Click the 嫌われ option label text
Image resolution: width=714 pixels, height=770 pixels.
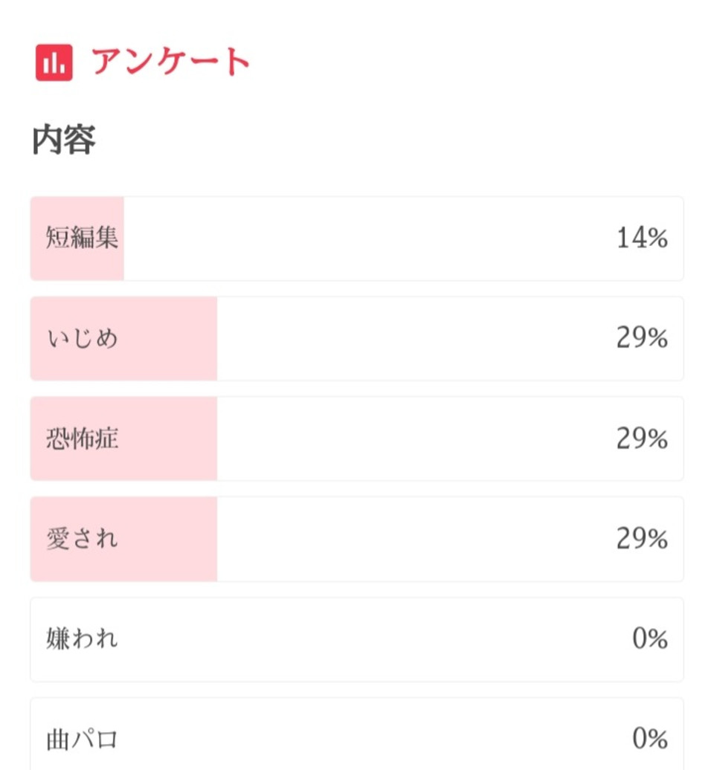coord(82,639)
